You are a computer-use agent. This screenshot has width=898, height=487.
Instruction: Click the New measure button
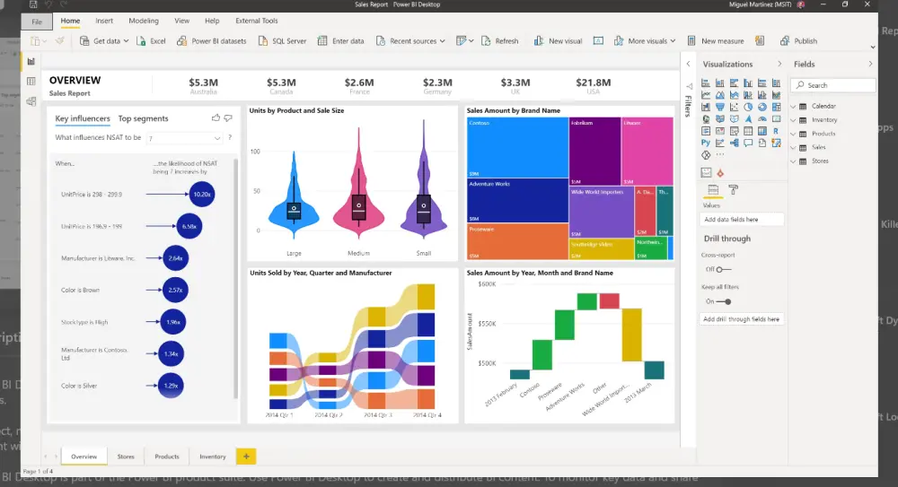[716, 40]
